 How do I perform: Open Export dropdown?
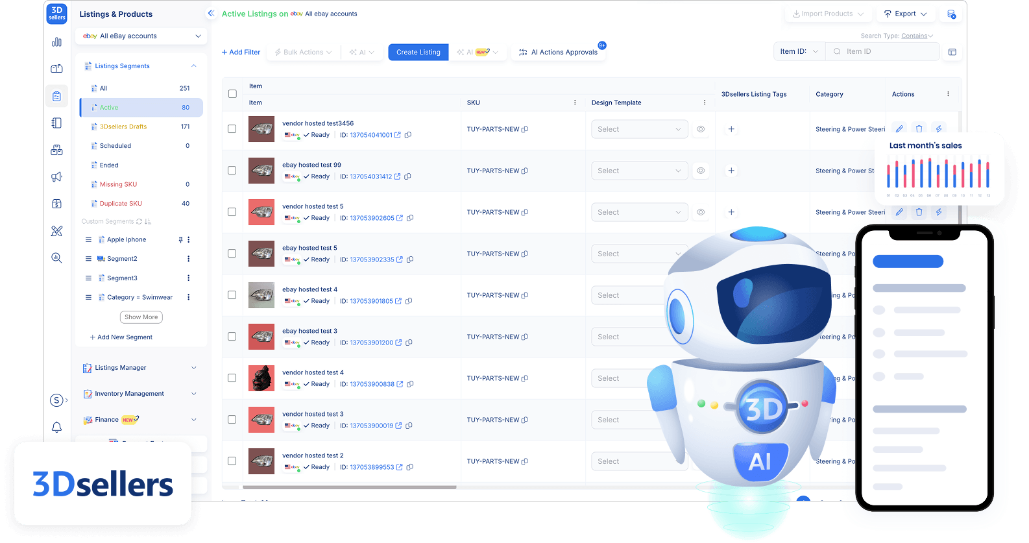pyautogui.click(x=905, y=14)
